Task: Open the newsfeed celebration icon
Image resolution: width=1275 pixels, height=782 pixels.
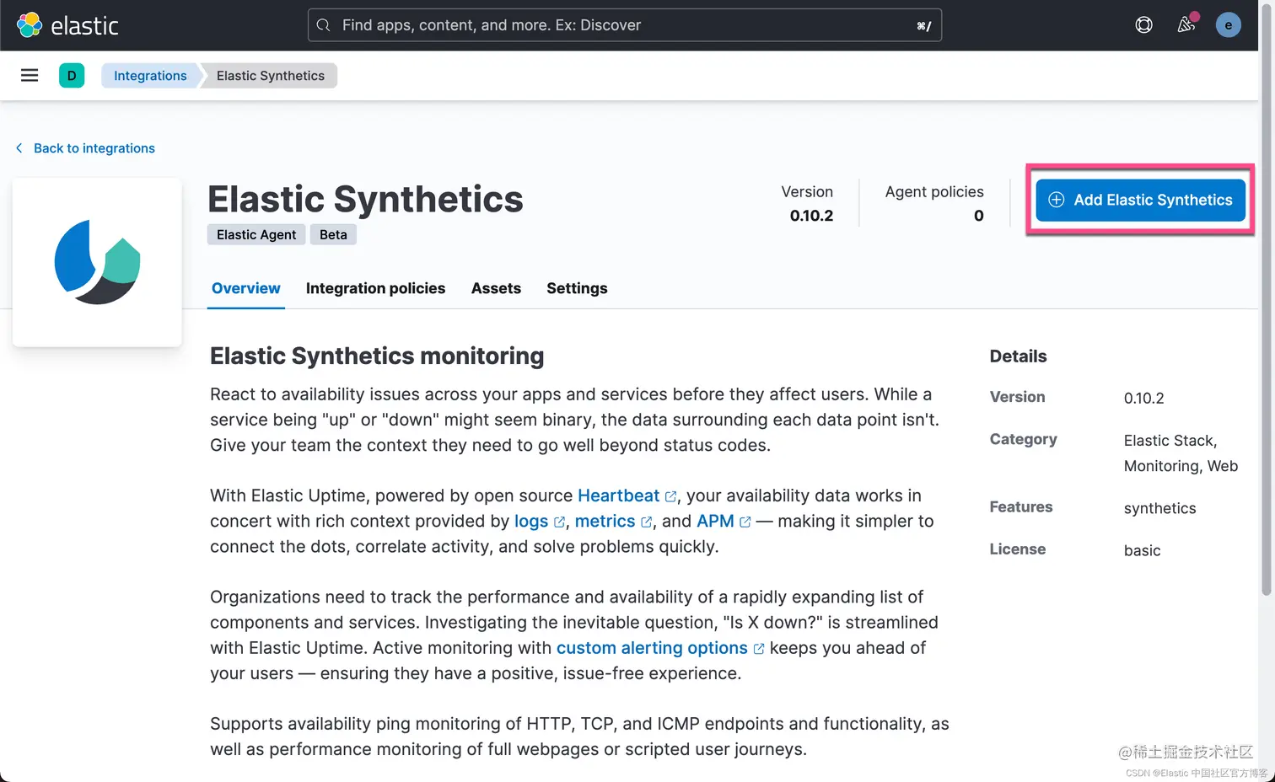Action: pos(1186,24)
